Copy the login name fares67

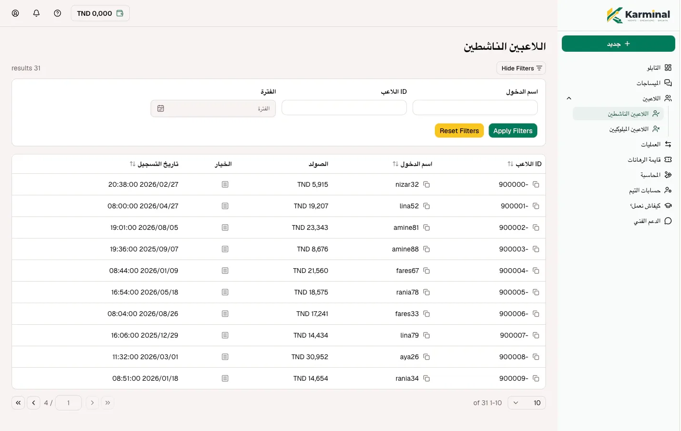pos(426,271)
